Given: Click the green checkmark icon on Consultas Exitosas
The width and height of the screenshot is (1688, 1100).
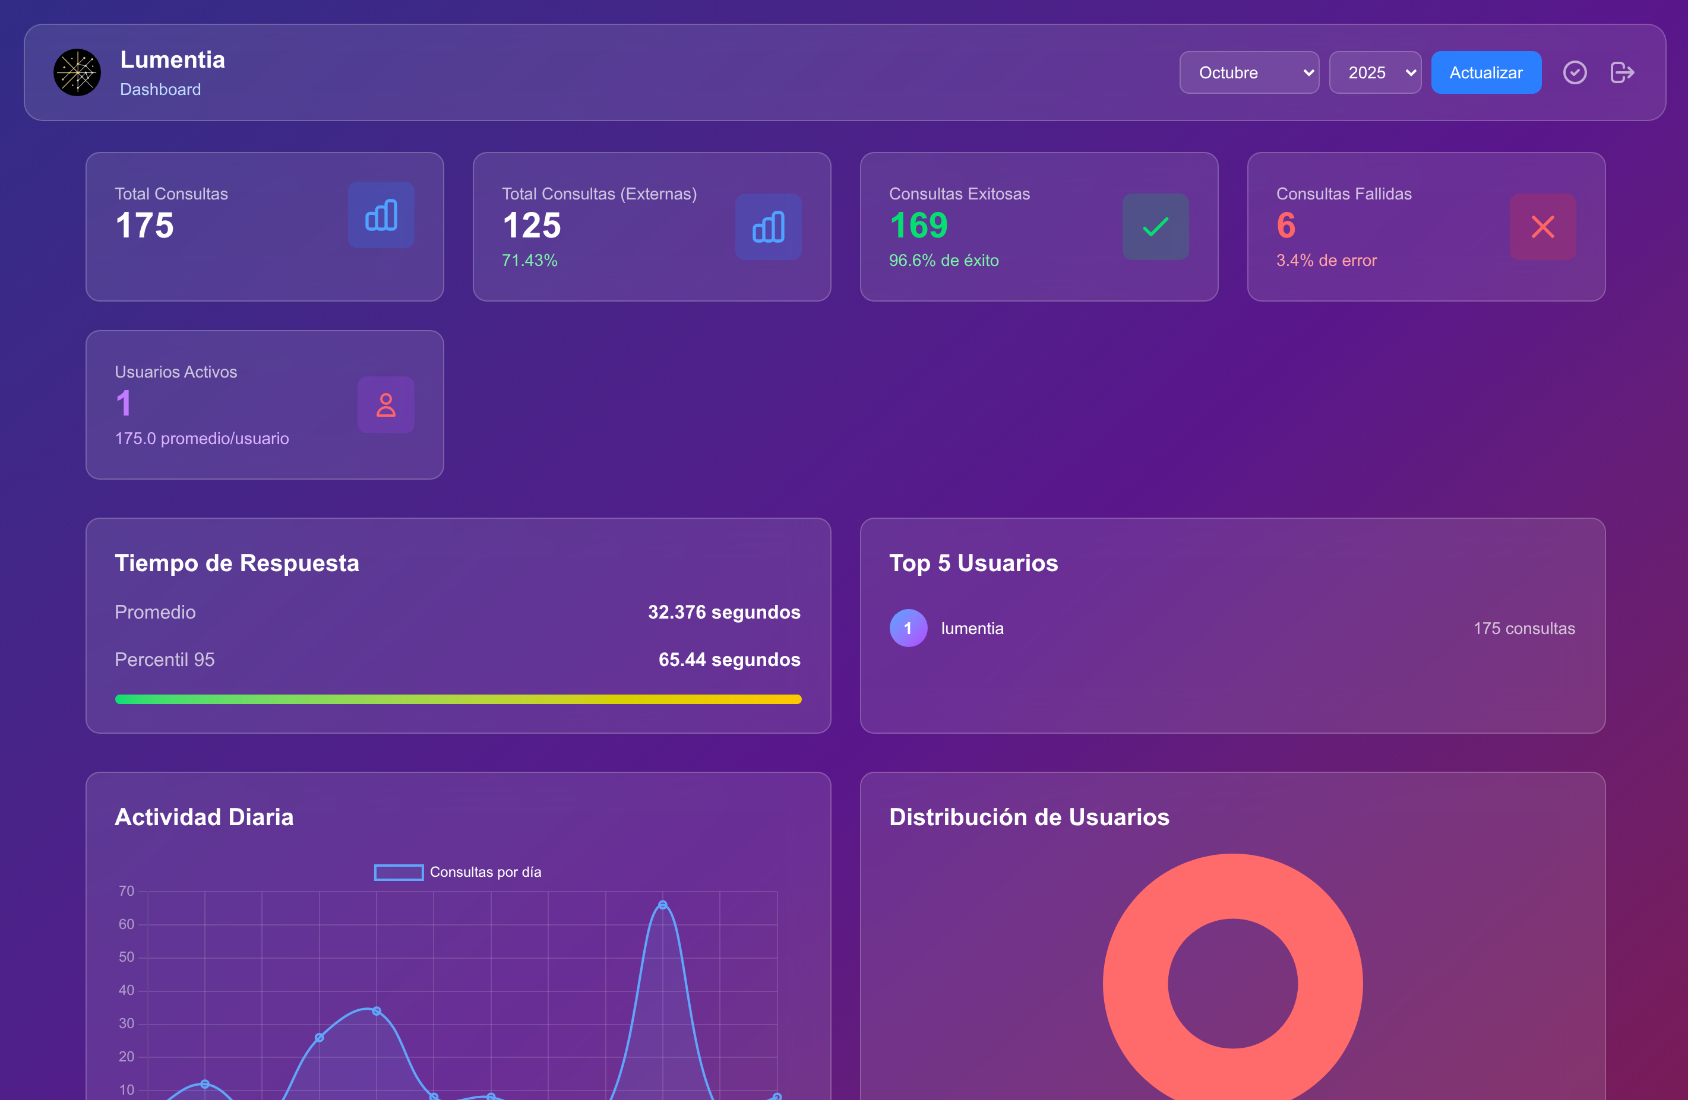Looking at the screenshot, I should (x=1155, y=227).
